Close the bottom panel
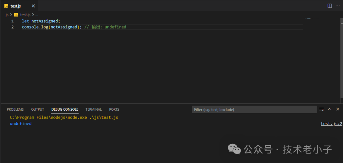Screen dimensions: 343x163 [x=338, y=109]
